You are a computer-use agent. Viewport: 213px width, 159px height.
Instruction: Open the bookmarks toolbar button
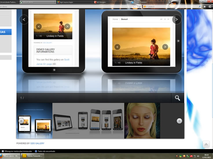(210, 7)
